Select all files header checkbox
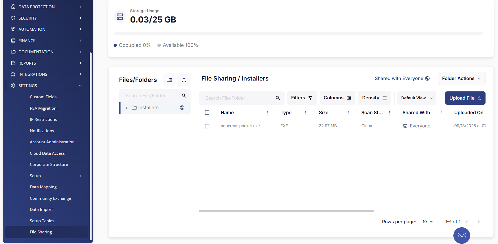Image resolution: width=498 pixels, height=244 pixels. click(207, 113)
